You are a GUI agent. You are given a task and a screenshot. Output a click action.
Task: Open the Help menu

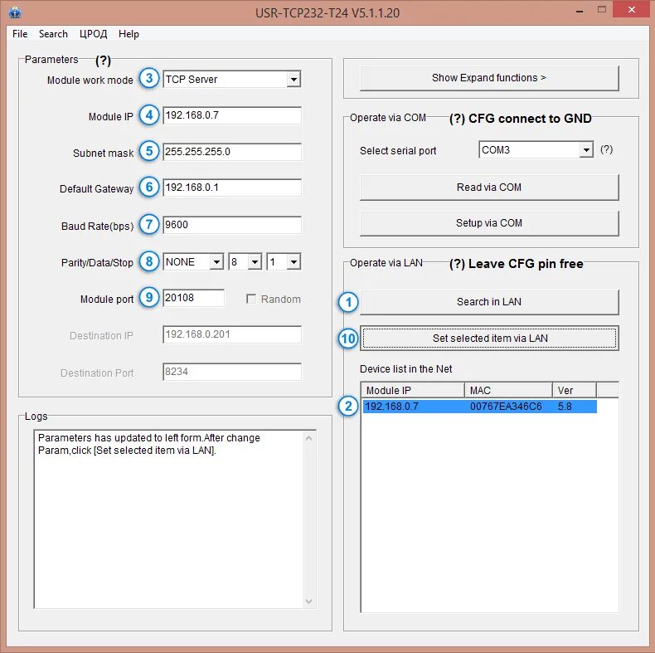pyautogui.click(x=129, y=34)
